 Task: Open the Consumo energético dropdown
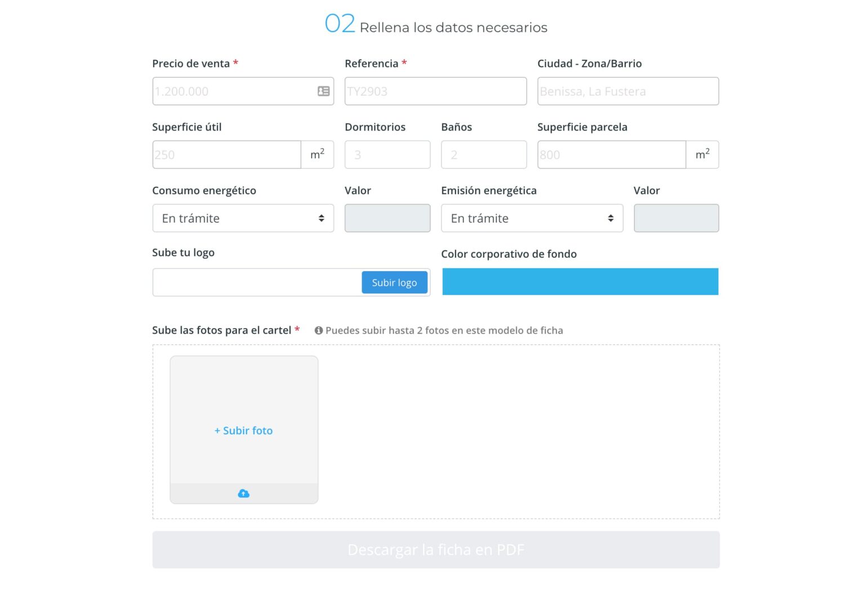pos(243,218)
